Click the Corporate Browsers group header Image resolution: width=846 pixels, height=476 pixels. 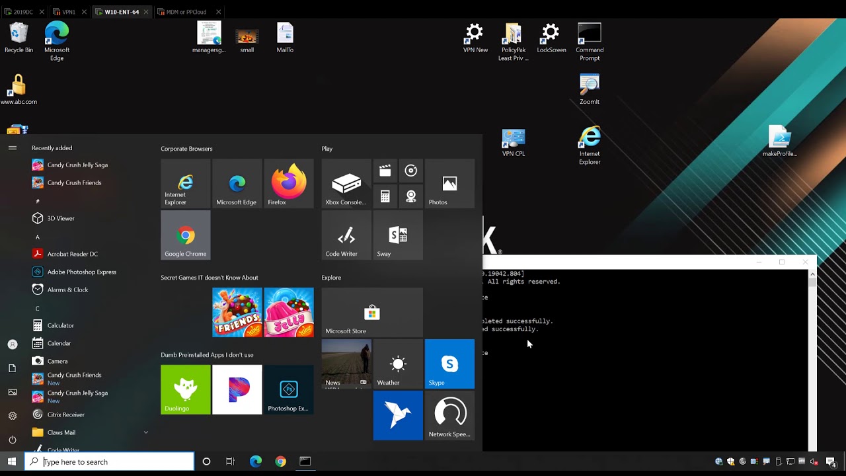point(186,149)
